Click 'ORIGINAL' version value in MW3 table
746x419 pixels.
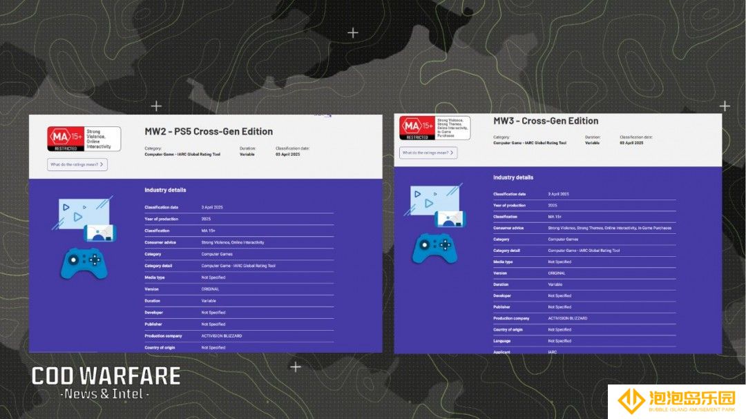[557, 273]
